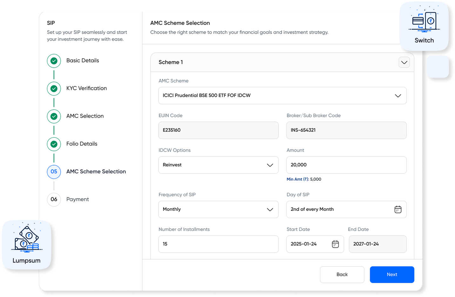The image size is (455, 297).
Task: Click the EUIN Code field E235160
Action: click(x=218, y=130)
